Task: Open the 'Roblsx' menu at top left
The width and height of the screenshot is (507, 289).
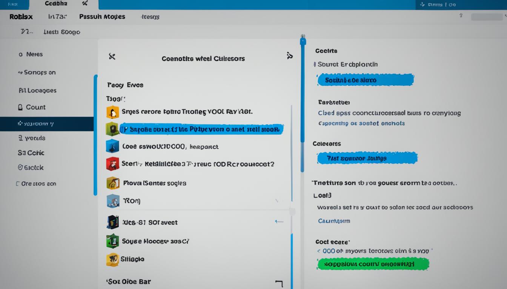Action: [20, 17]
